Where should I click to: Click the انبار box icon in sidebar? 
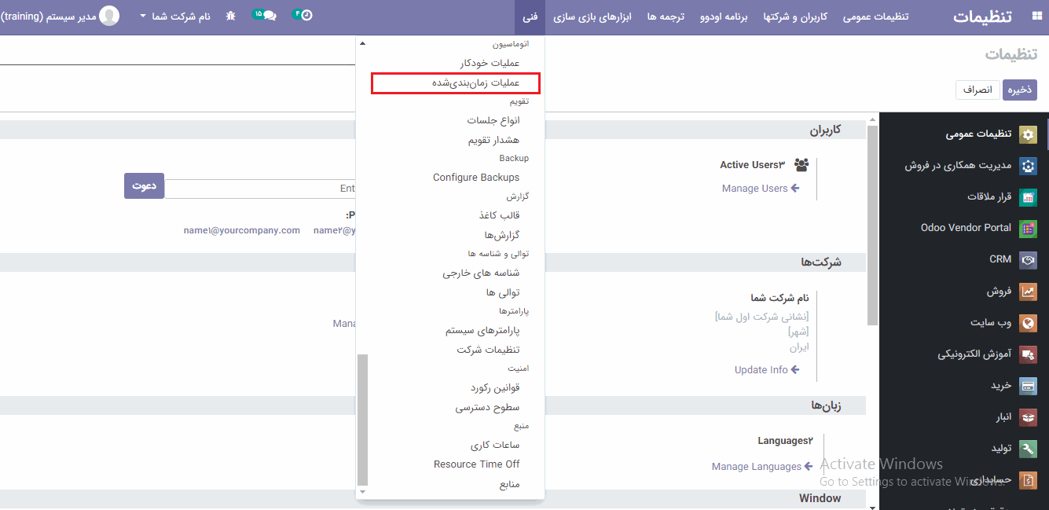1028,417
